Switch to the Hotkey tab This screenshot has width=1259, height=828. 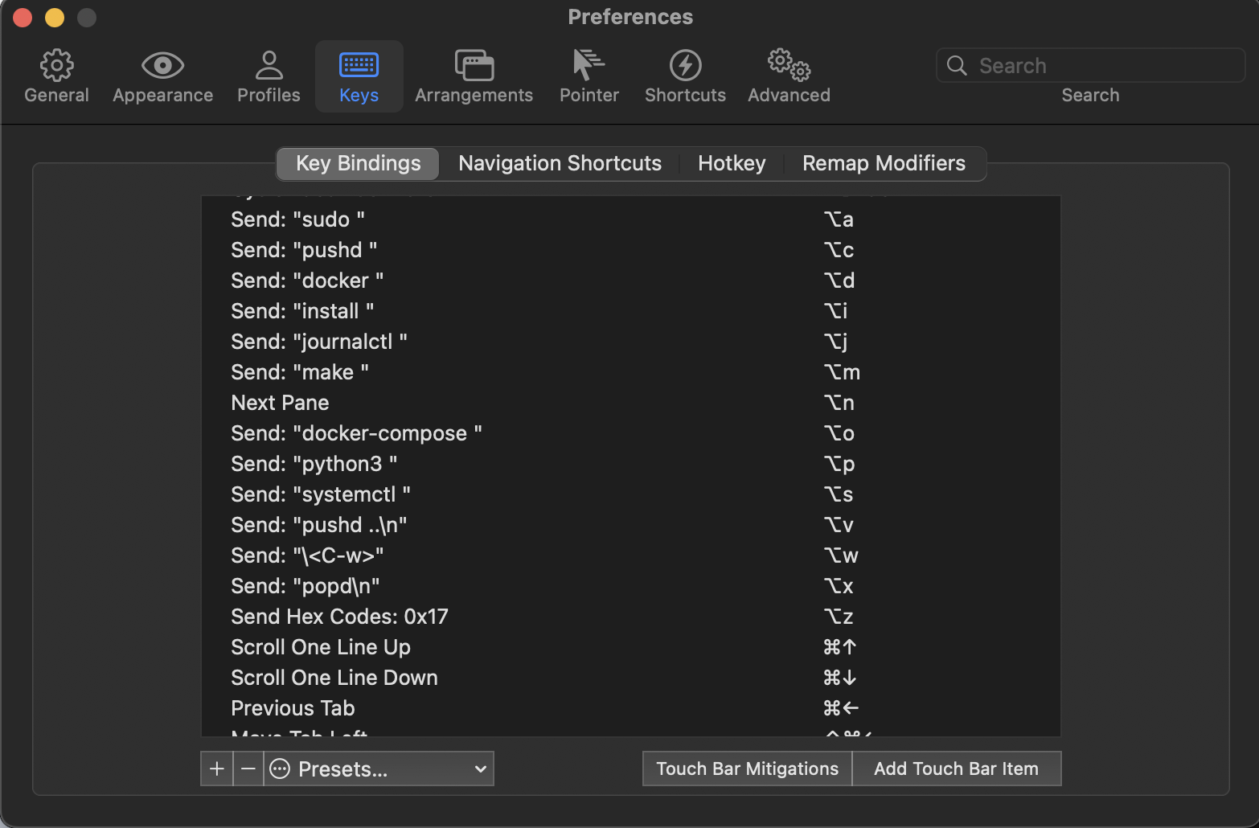coord(731,163)
